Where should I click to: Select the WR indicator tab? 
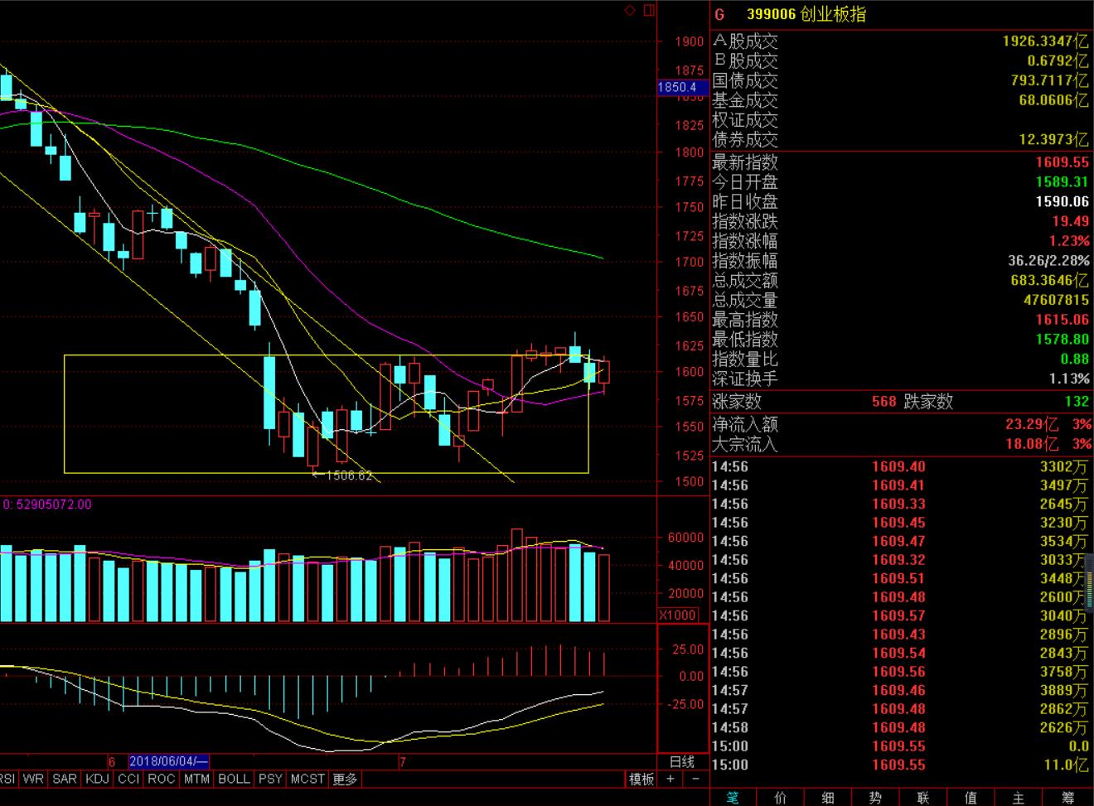tap(33, 779)
